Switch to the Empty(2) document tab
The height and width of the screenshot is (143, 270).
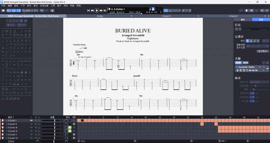(233, 16)
